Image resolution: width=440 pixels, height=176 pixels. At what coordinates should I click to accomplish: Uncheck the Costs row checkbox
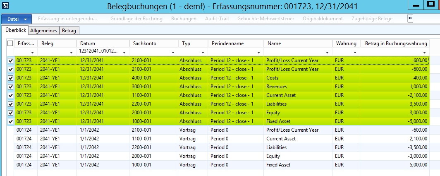[x=10, y=78]
